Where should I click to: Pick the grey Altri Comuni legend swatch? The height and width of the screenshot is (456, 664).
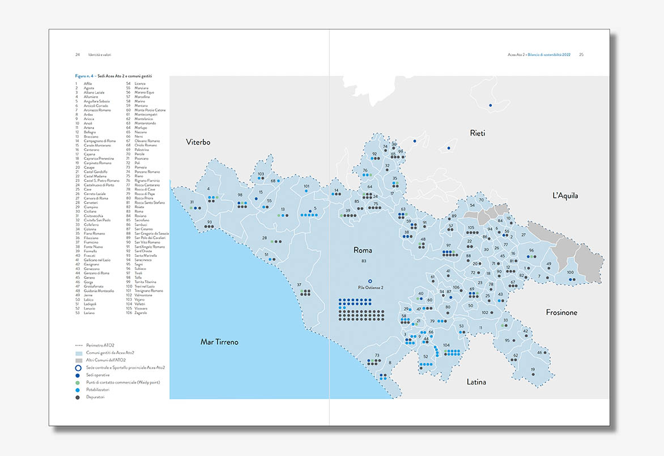tap(79, 360)
